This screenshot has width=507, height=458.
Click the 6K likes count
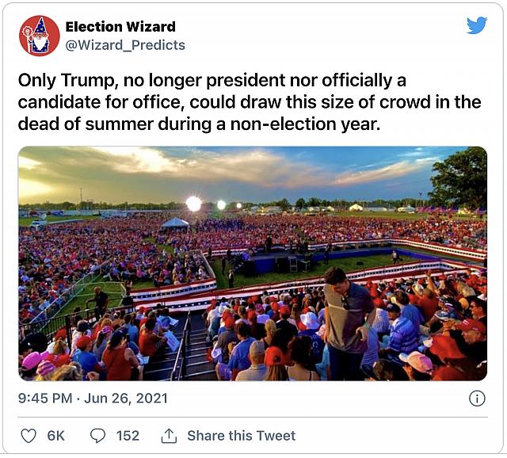[56, 436]
